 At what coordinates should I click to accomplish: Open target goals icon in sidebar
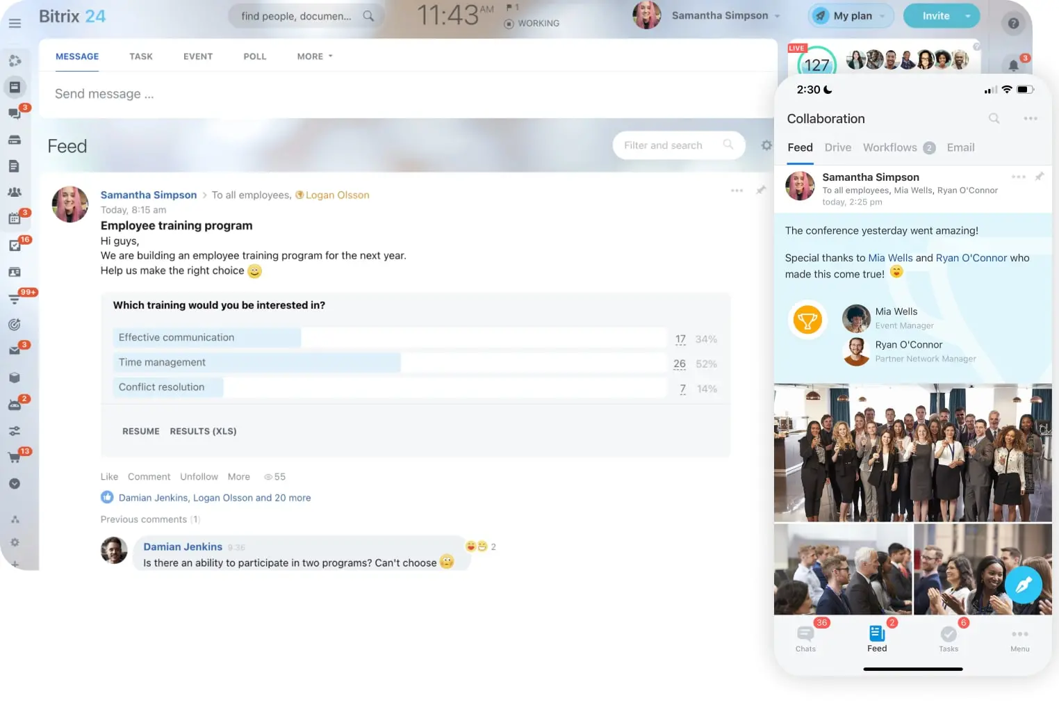point(15,325)
